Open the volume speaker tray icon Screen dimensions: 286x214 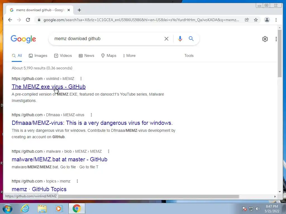click(x=258, y=209)
